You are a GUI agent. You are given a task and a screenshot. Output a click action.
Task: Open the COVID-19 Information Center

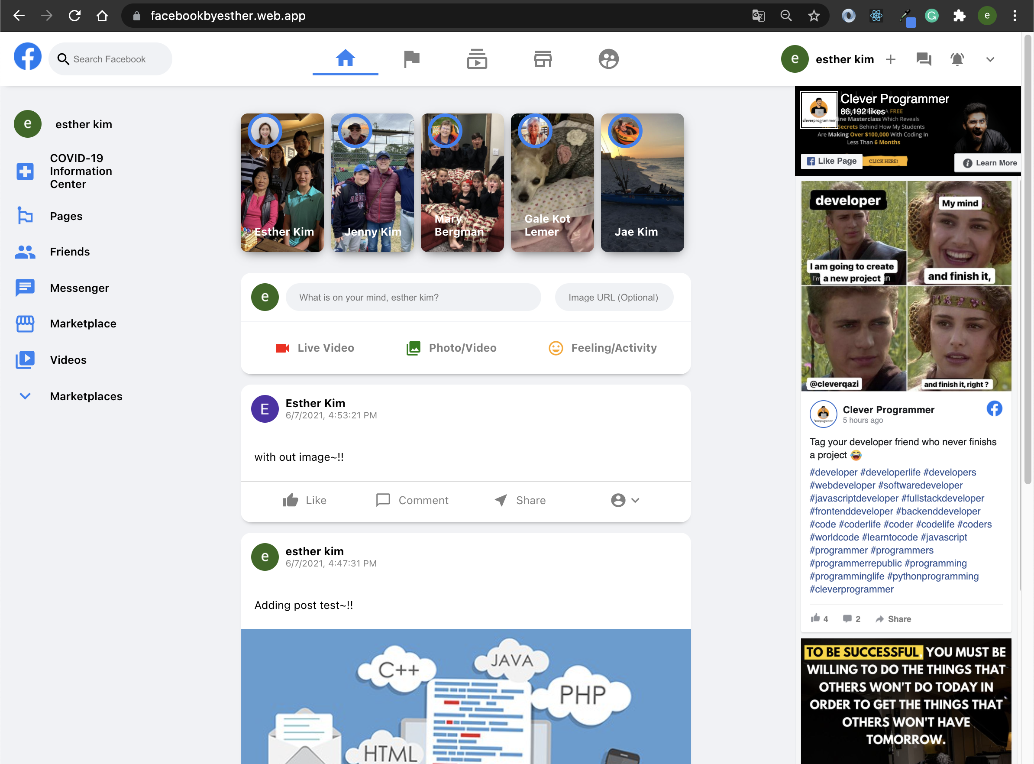[x=81, y=171]
